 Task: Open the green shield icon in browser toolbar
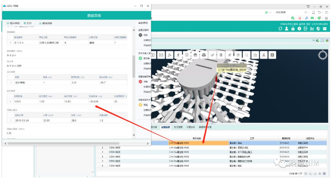pos(319,18)
